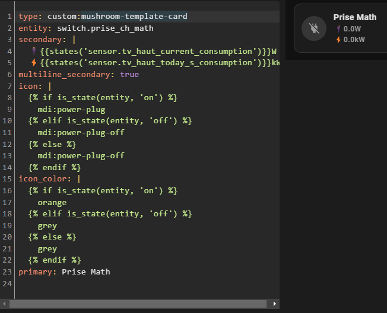The image size is (387, 313).
Task: Click the lightning bolt emoji on line 5
Action: [34, 63]
